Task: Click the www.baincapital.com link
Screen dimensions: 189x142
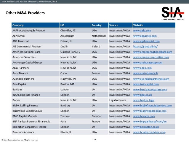Action: point(146,84)
